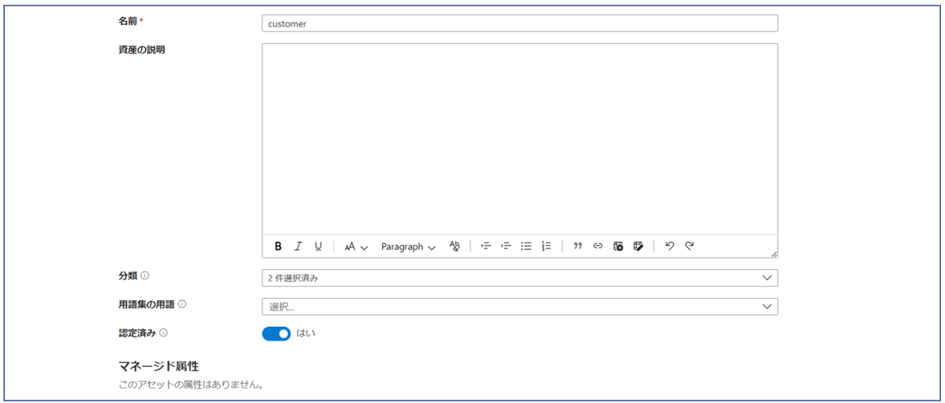Open the font size dropdown

(356, 247)
